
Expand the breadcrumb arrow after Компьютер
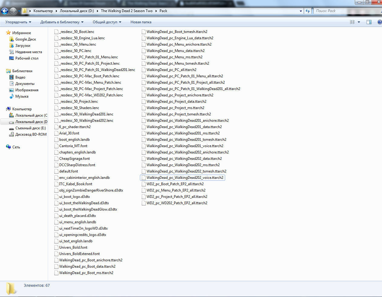pos(56,11)
